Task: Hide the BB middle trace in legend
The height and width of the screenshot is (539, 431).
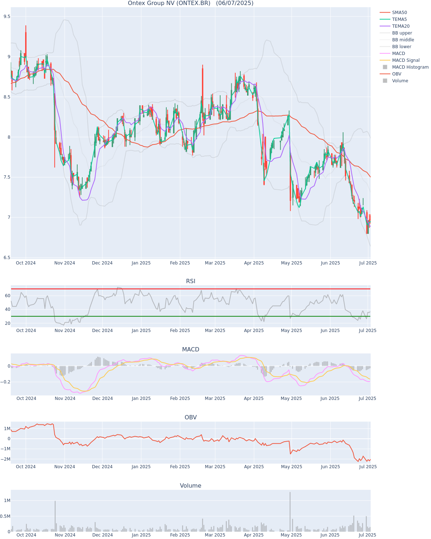Action: coord(397,40)
